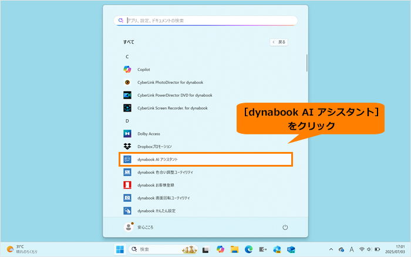The image size is (411, 257).
Task: Open dynabook 色合い調整ユーティリティ
Action: 206,172
